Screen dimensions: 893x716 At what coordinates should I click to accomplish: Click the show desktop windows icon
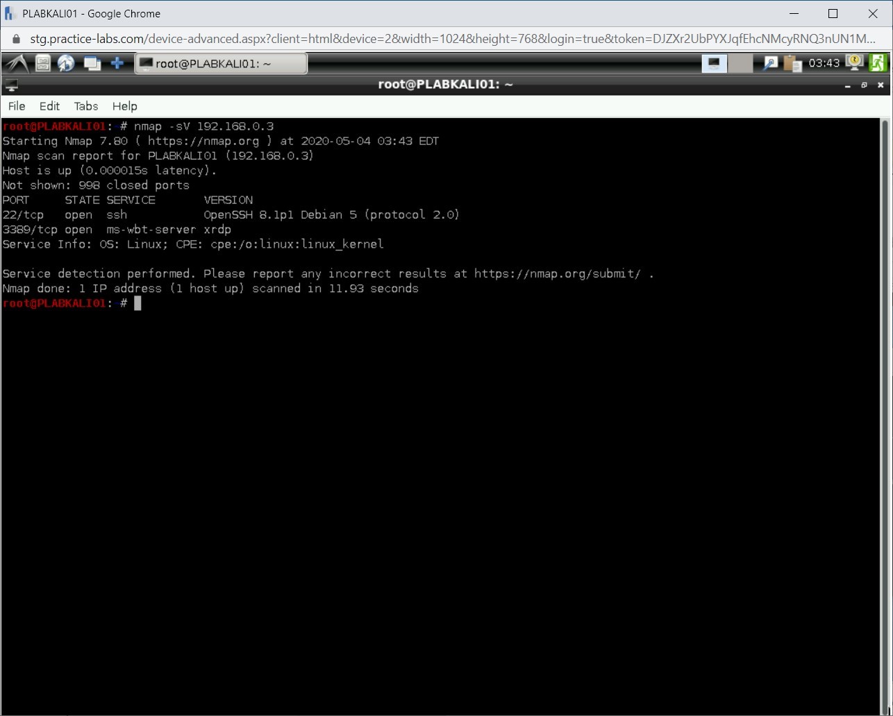92,64
